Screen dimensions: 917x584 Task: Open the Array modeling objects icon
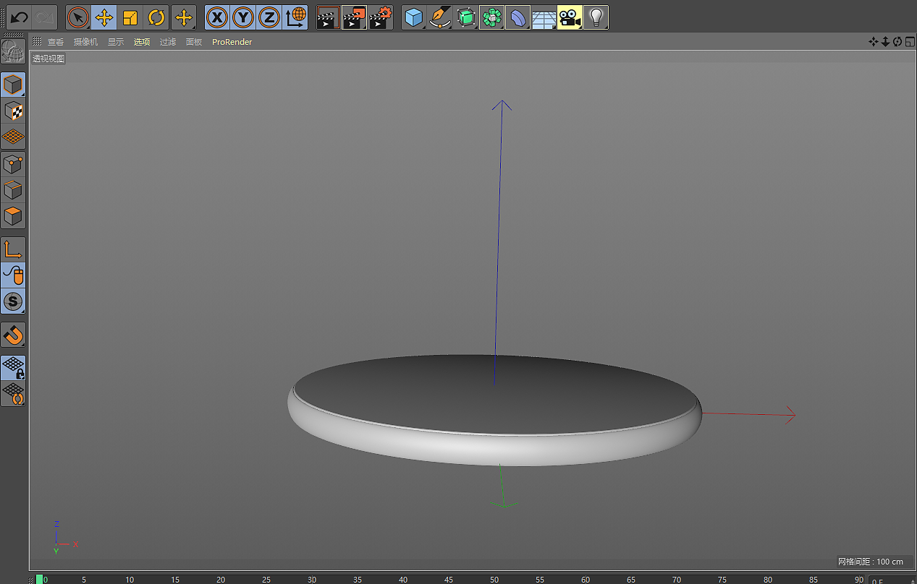(x=491, y=17)
